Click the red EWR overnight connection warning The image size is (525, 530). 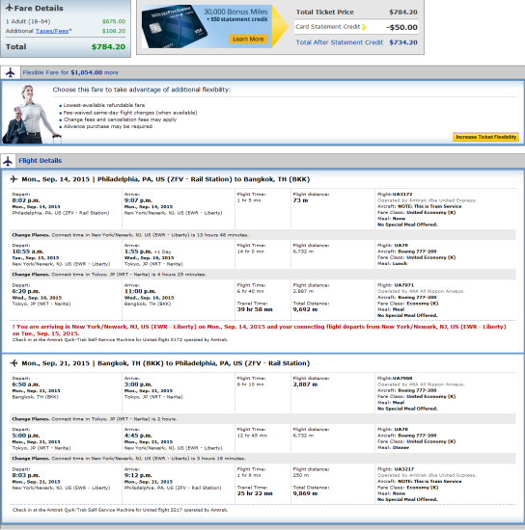[260, 330]
